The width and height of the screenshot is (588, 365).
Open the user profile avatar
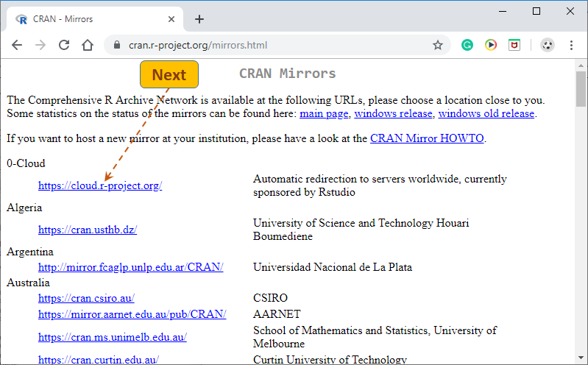pyautogui.click(x=548, y=45)
